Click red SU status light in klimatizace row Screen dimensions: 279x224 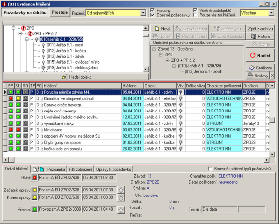[18, 129]
